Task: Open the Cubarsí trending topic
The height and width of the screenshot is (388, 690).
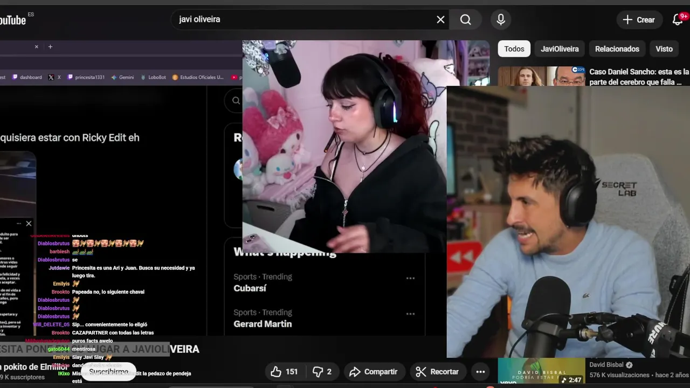Action: tap(250, 288)
